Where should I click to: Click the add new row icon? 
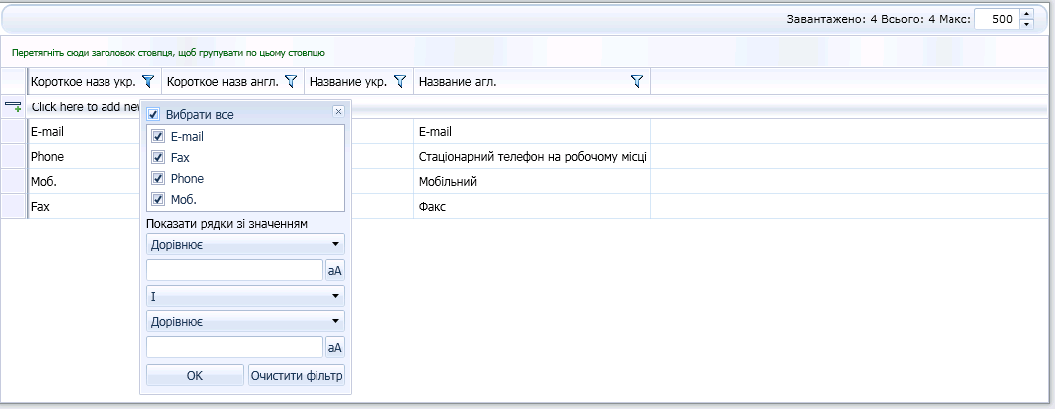[x=14, y=106]
